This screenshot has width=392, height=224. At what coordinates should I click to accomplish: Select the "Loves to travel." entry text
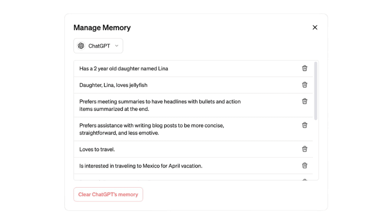[97, 149]
